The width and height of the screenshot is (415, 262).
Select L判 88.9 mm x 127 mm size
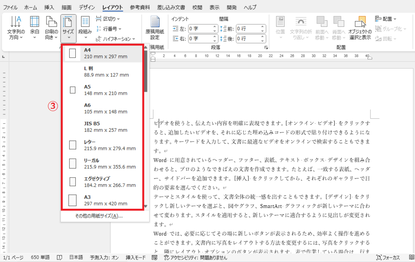tap(103, 71)
